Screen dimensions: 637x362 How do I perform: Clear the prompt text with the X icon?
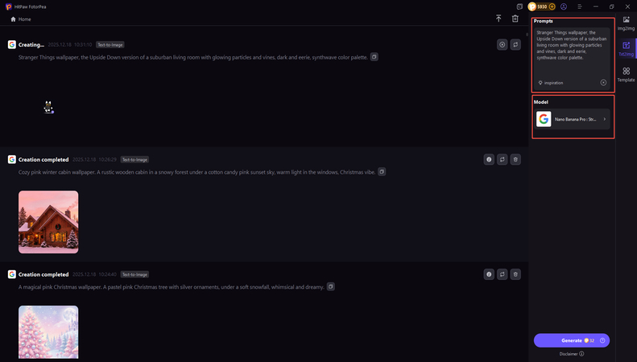(603, 82)
